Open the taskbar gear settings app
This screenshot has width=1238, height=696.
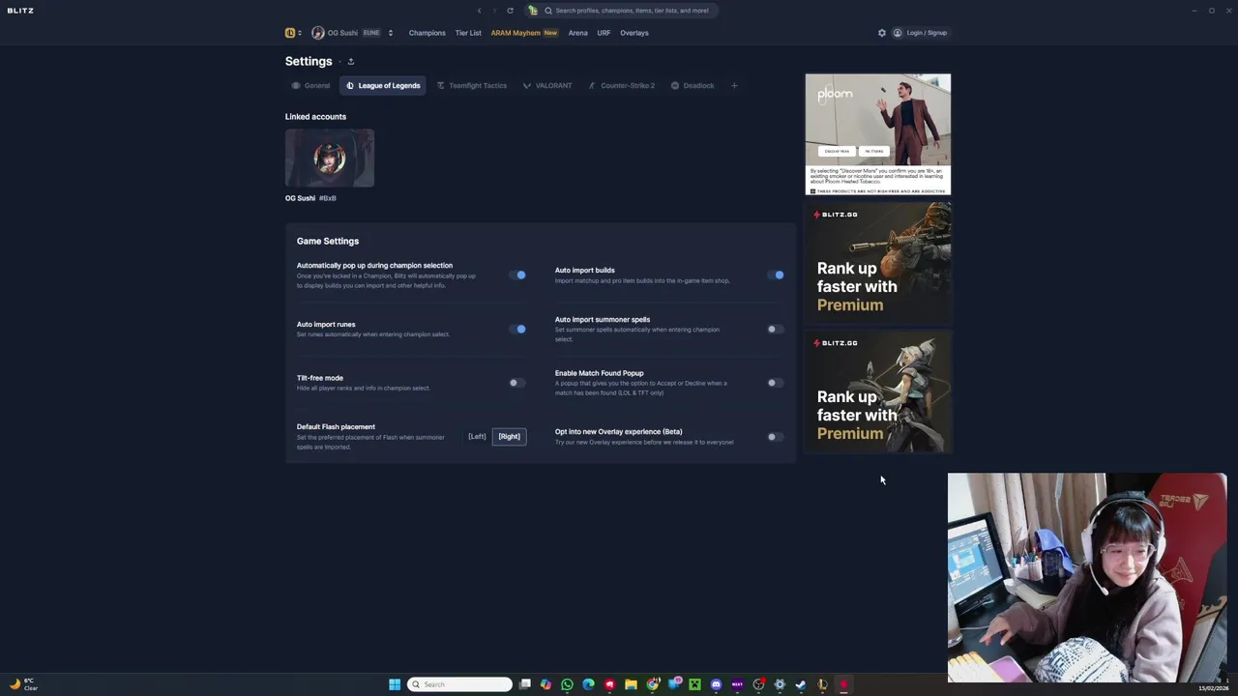tap(780, 684)
